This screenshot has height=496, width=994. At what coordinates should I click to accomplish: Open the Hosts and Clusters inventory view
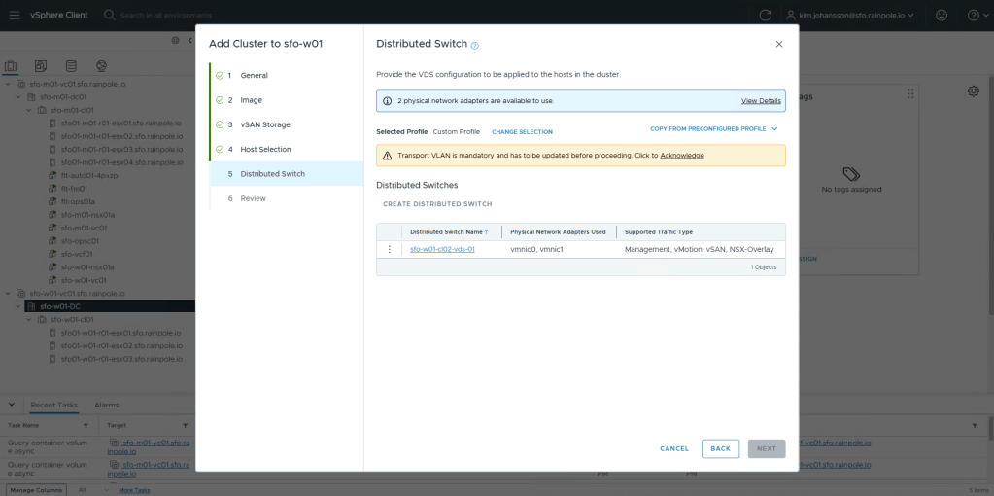12,66
